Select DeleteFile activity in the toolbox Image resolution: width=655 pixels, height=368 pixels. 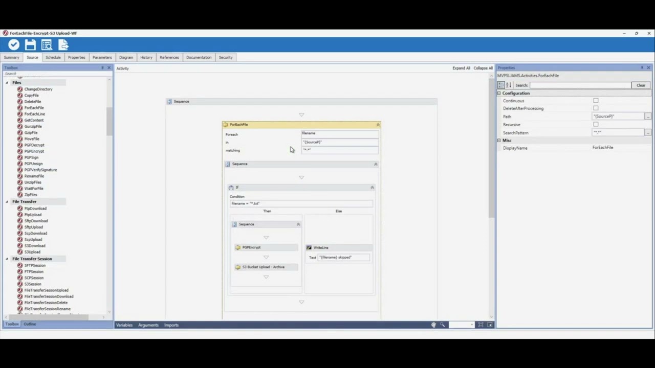click(33, 101)
